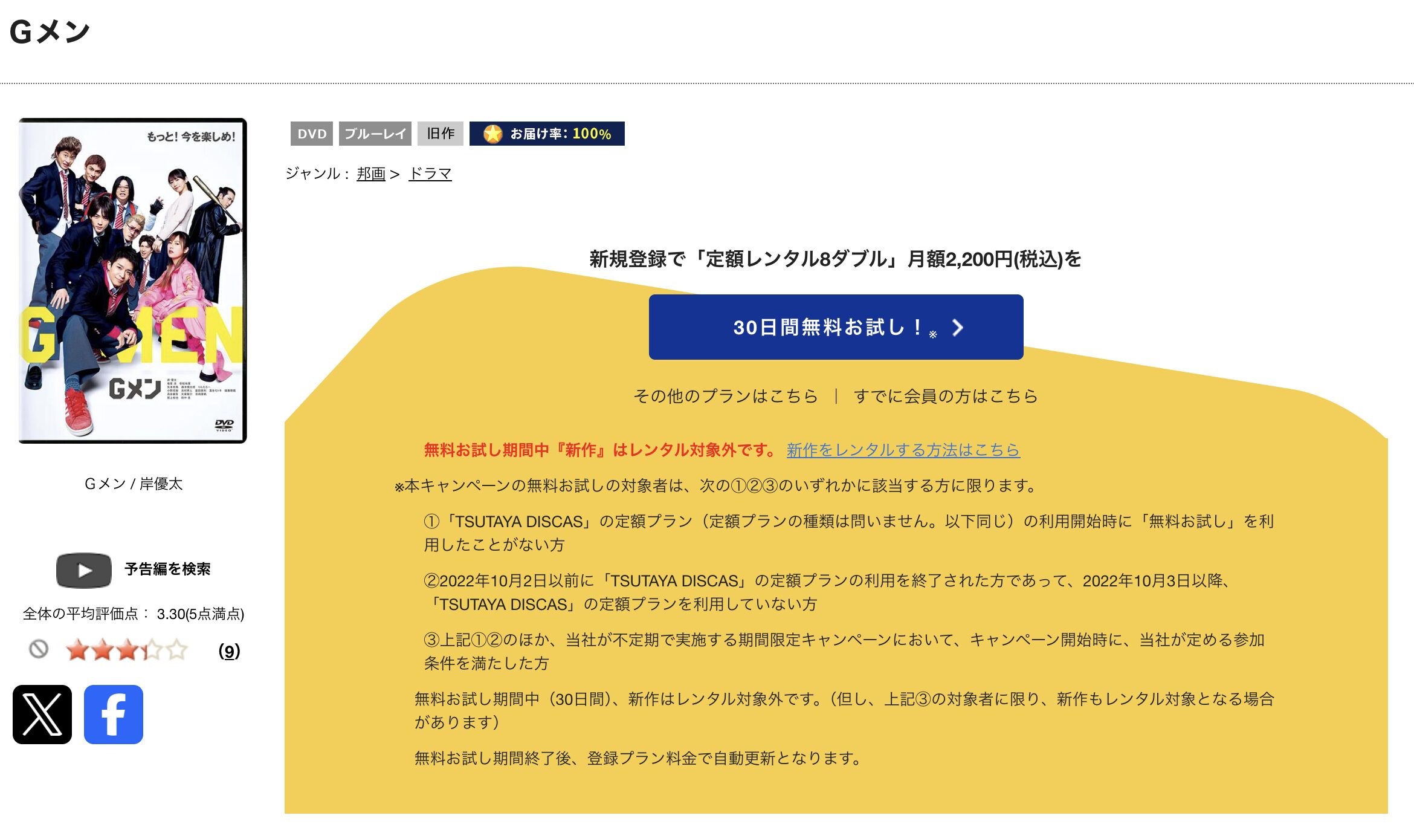Click the star rating bar
This screenshot has height=827, width=1414.
coord(127,650)
